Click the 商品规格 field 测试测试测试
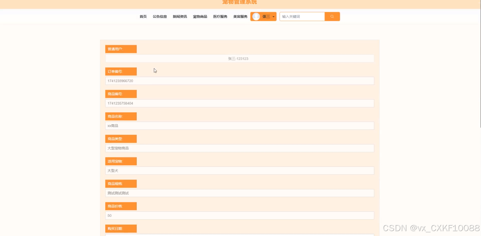The width and height of the screenshot is (481, 236). (x=239, y=193)
